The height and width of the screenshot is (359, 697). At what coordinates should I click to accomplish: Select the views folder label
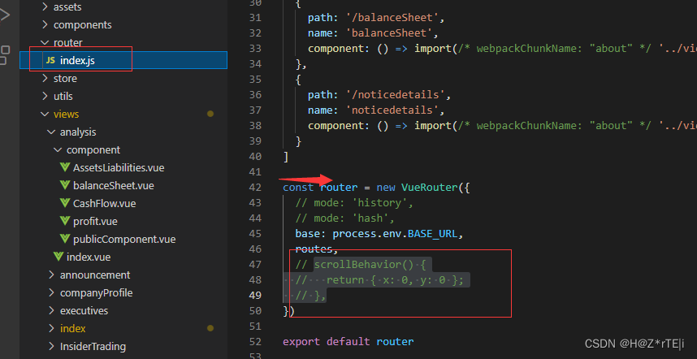pyautogui.click(x=67, y=115)
